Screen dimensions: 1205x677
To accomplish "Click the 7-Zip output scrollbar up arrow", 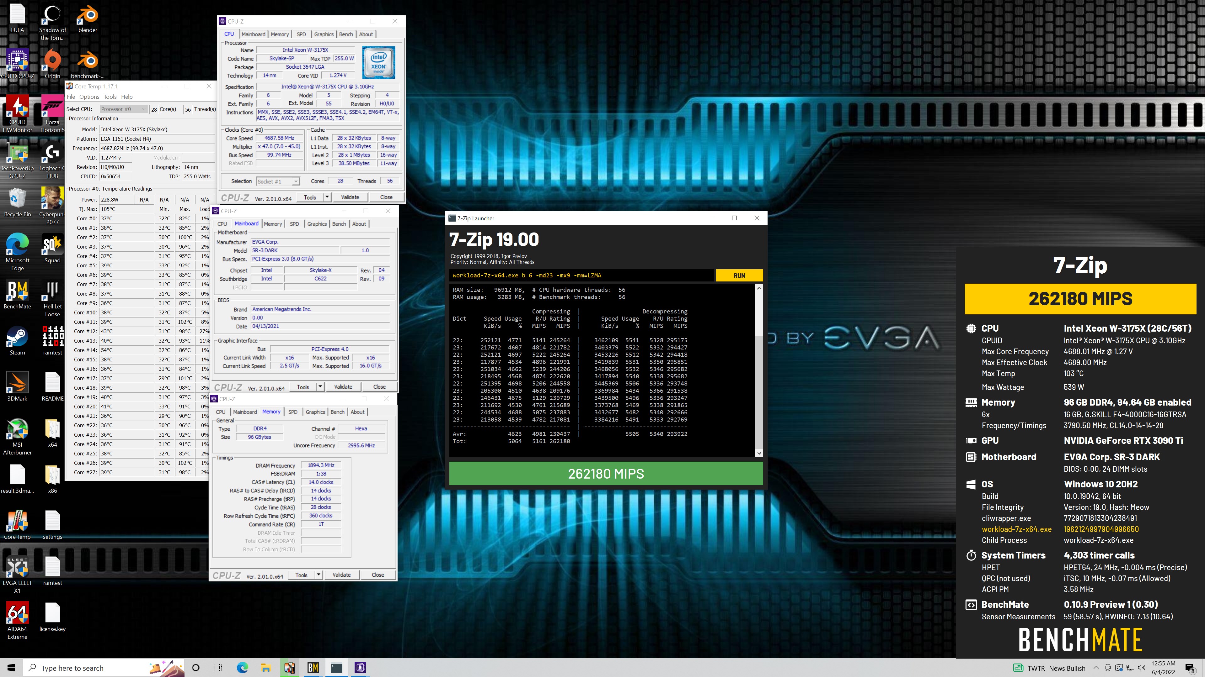I will pyautogui.click(x=759, y=288).
